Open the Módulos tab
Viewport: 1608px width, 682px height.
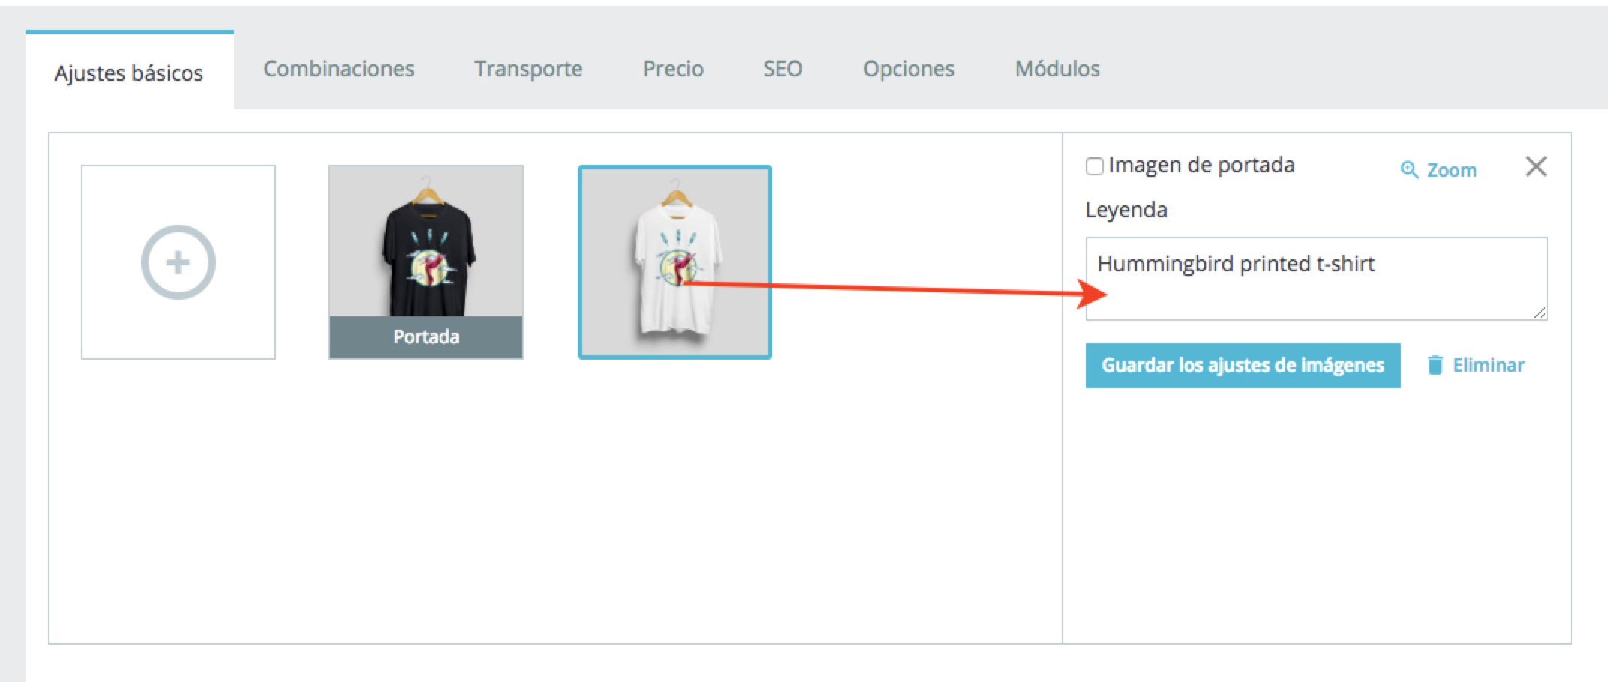(1057, 69)
